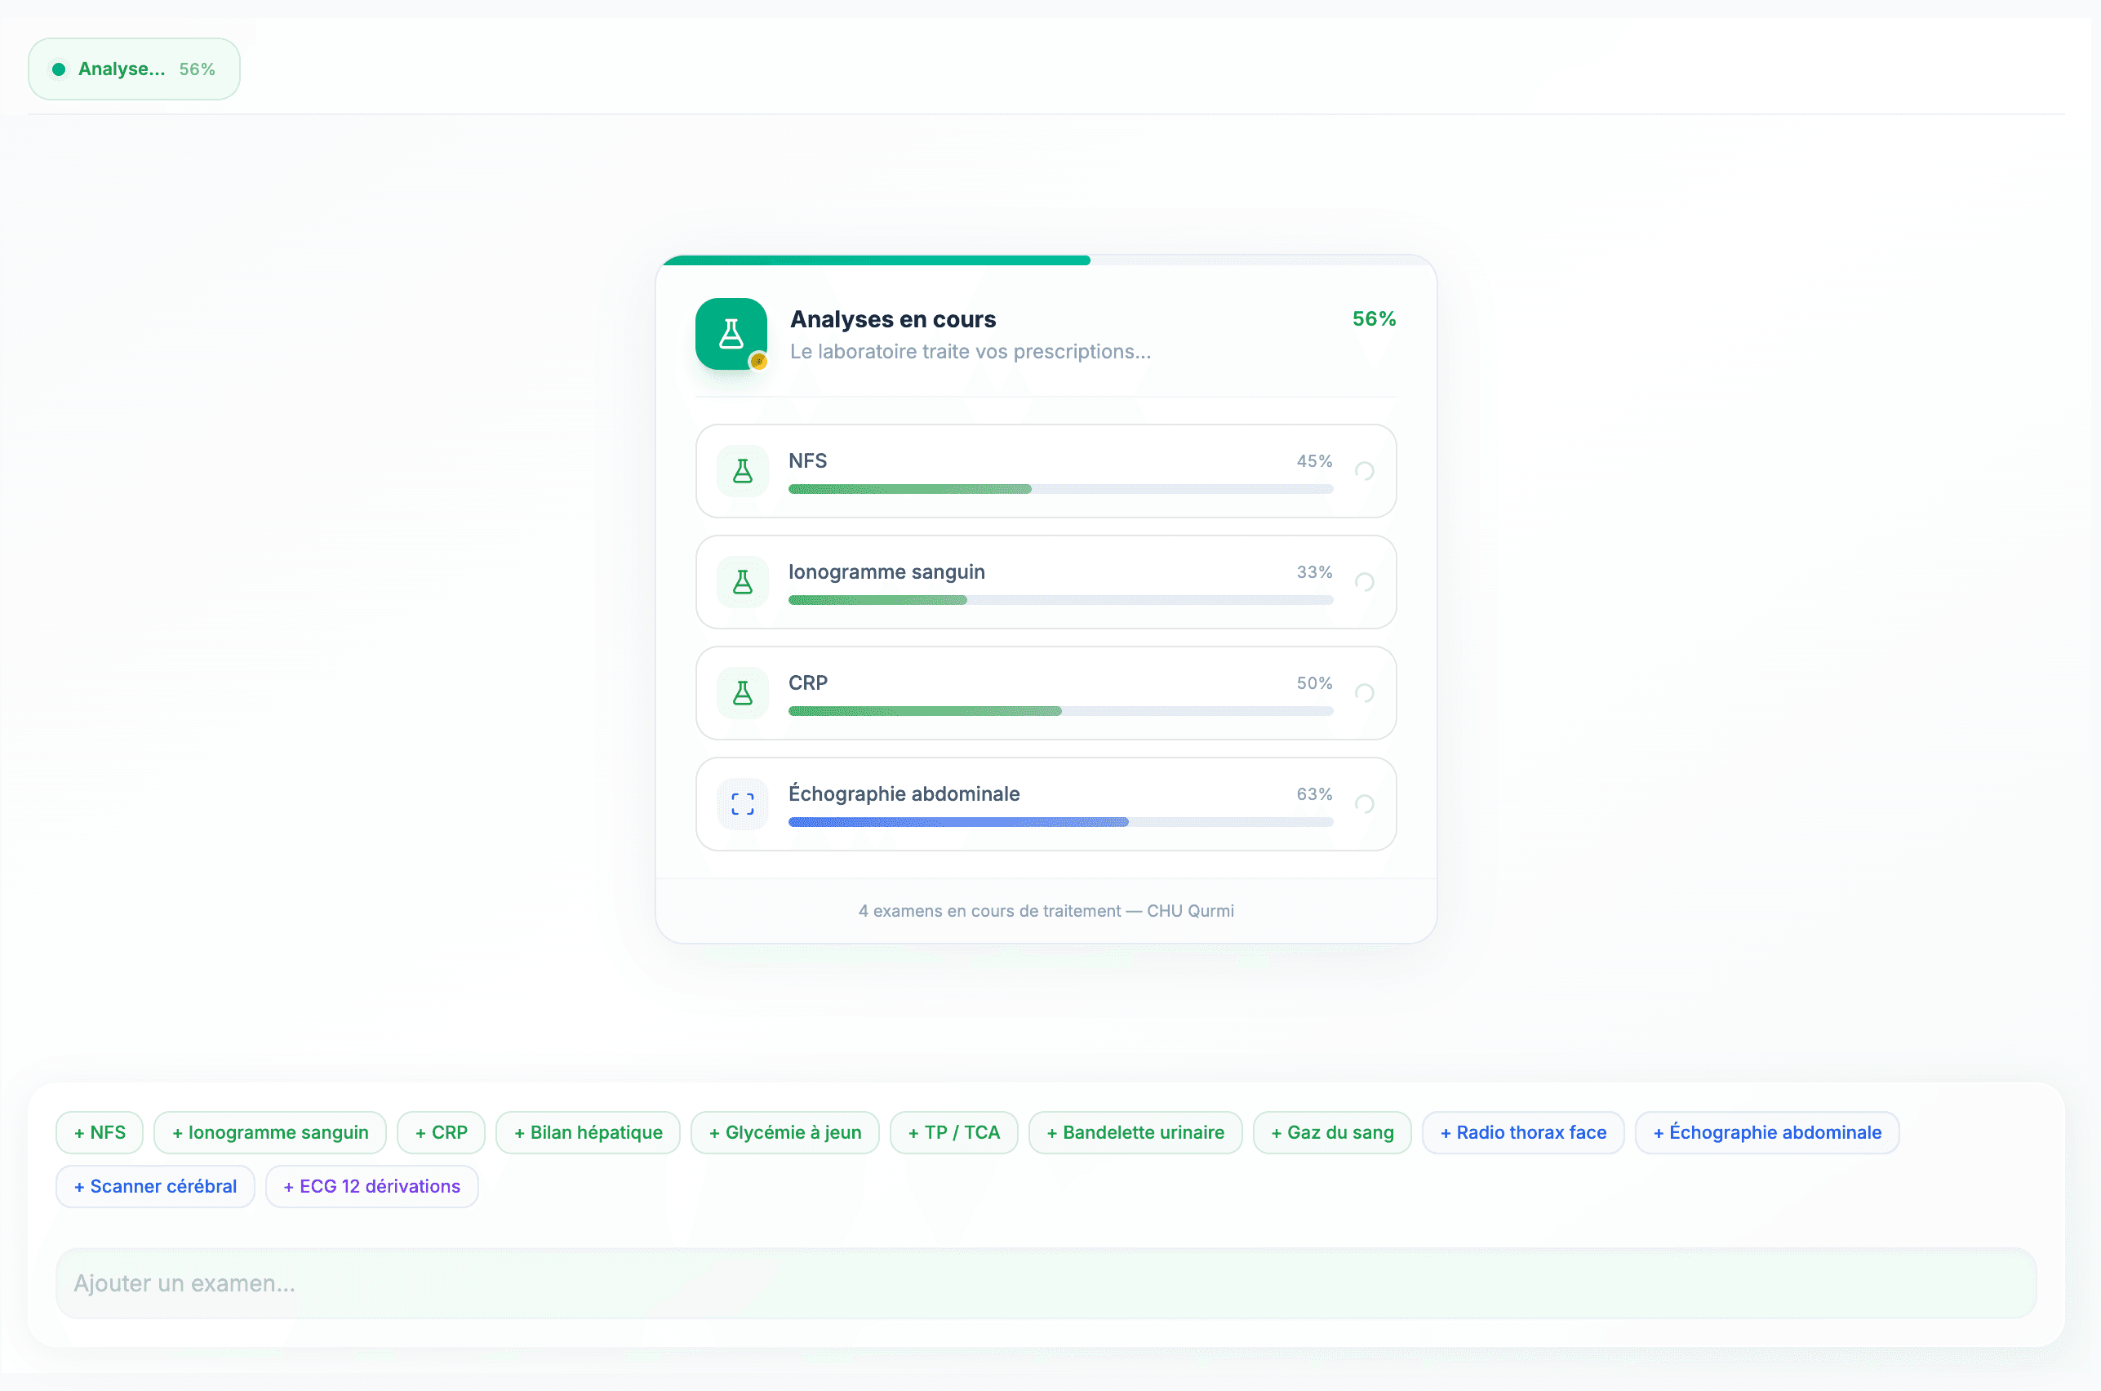Click the spinner beside Ionogramme sanguin 33%
The image size is (2101, 1391).
point(1364,582)
